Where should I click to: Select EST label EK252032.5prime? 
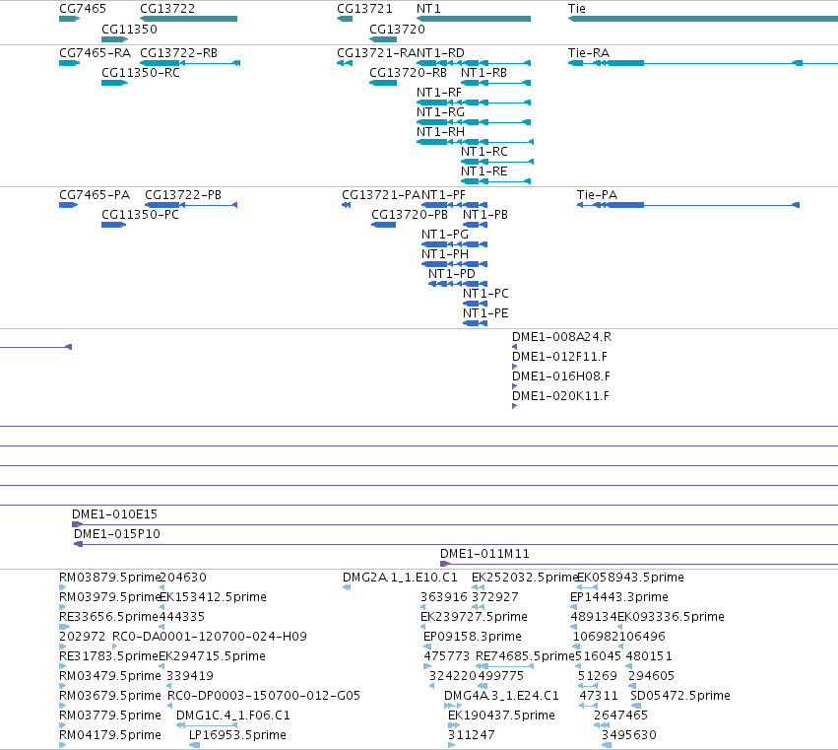[x=525, y=578]
